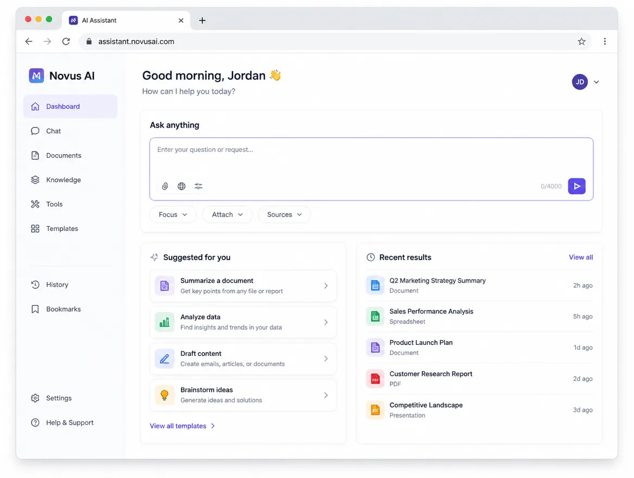634x478 pixels.
Task: Open Documents in the sidebar menu
Action: point(71,155)
